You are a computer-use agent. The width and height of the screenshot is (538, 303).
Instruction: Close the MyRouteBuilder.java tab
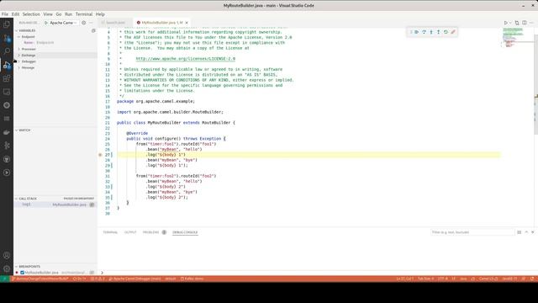point(187,23)
